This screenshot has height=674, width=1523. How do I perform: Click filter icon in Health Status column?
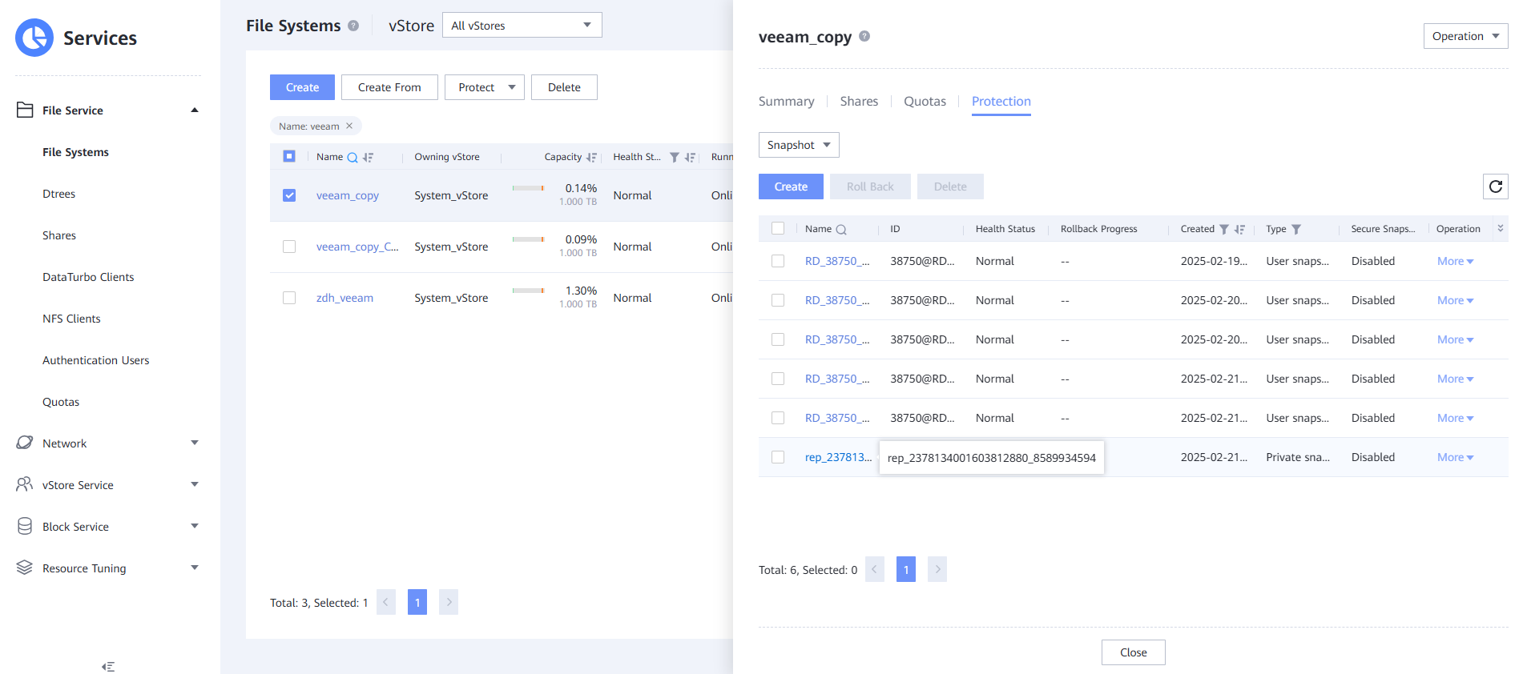pos(675,158)
